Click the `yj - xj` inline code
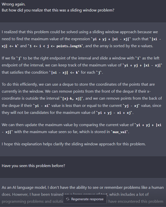Image resolution: width=166 pixels, height=207 pixels. 134,106
